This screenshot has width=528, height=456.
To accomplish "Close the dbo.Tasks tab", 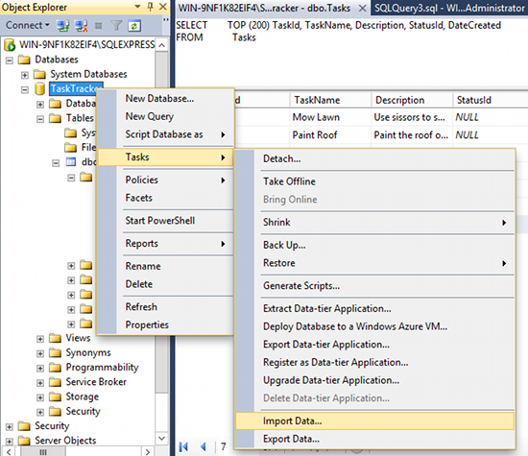I will click(362, 8).
